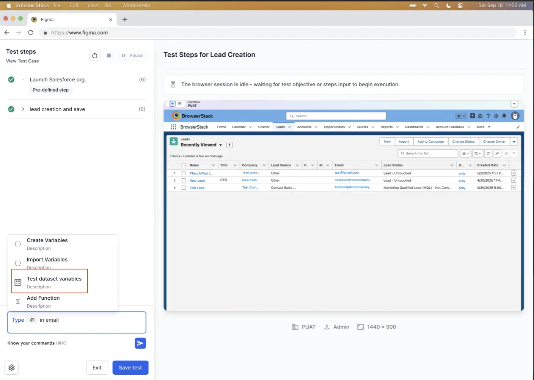Check the select-all leads checkbox
Viewport: 534px width, 380px height.
pos(184,165)
